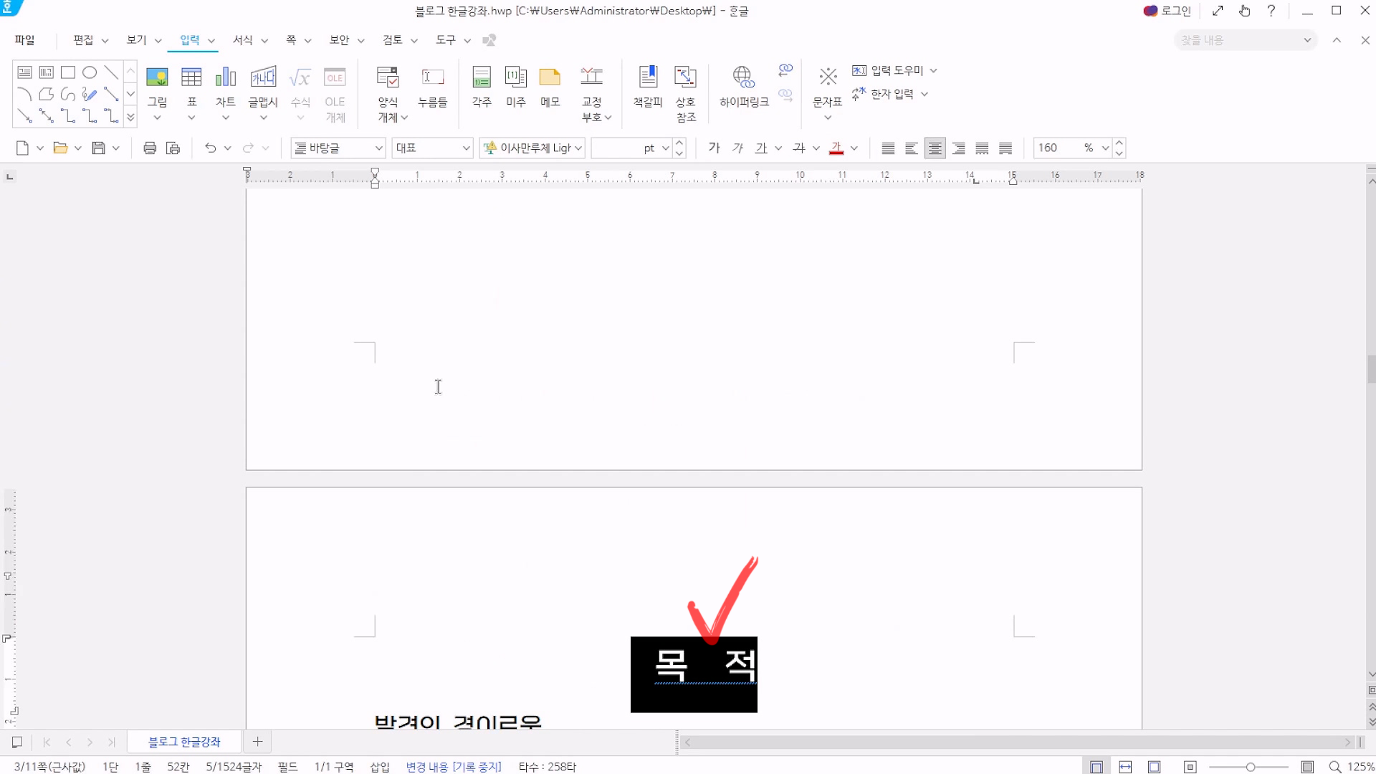Select the ellipse drawing shape
The width and height of the screenshot is (1376, 774).
coord(90,72)
